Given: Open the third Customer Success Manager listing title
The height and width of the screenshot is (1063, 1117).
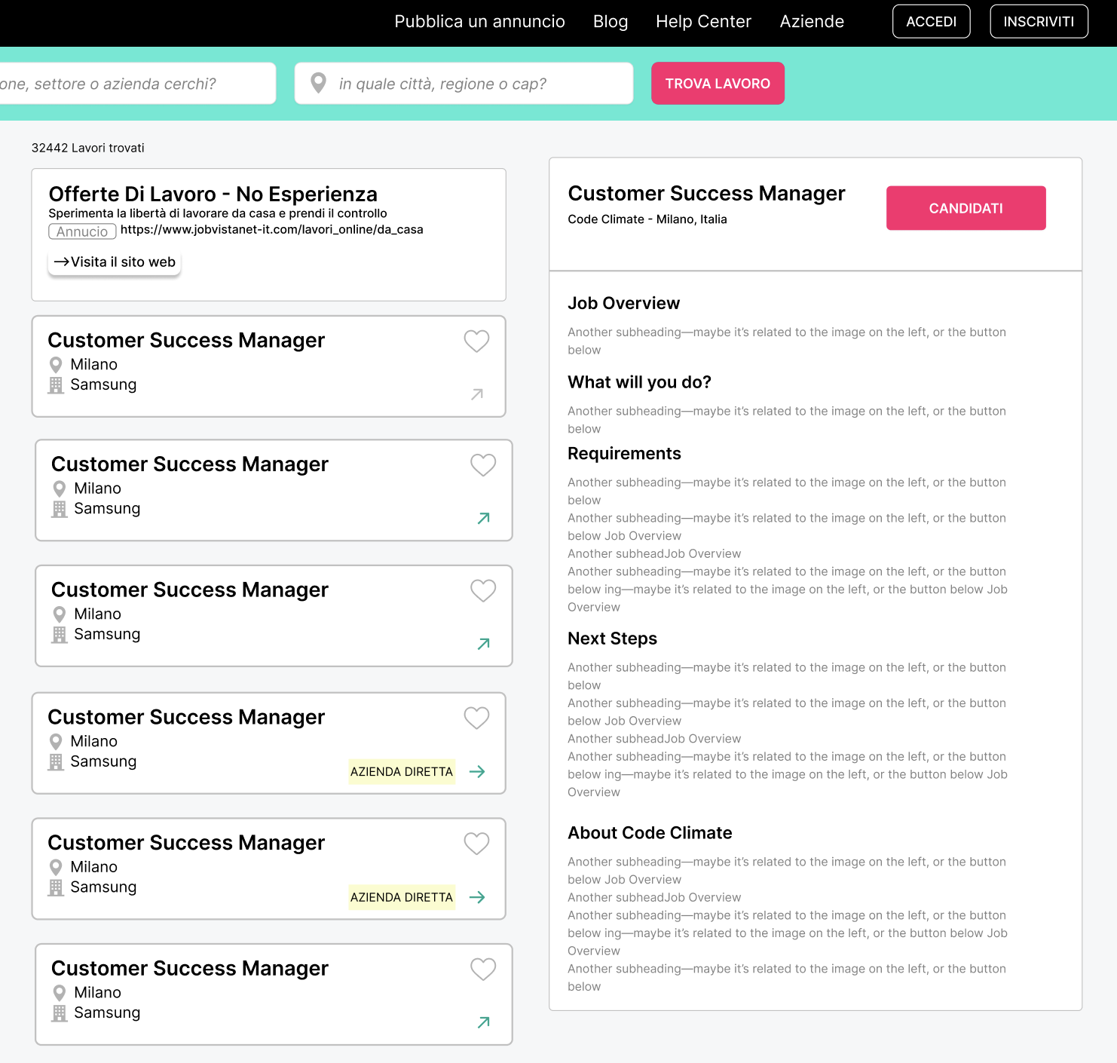Looking at the screenshot, I should 190,590.
